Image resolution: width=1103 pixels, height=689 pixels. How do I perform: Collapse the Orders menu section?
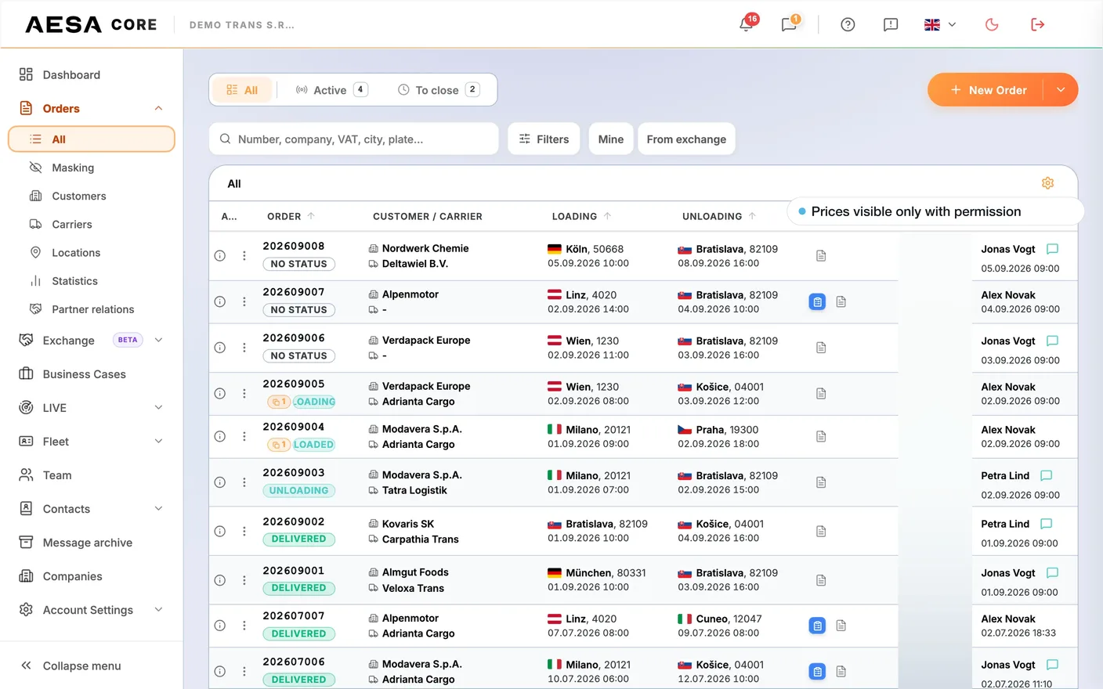coord(158,108)
